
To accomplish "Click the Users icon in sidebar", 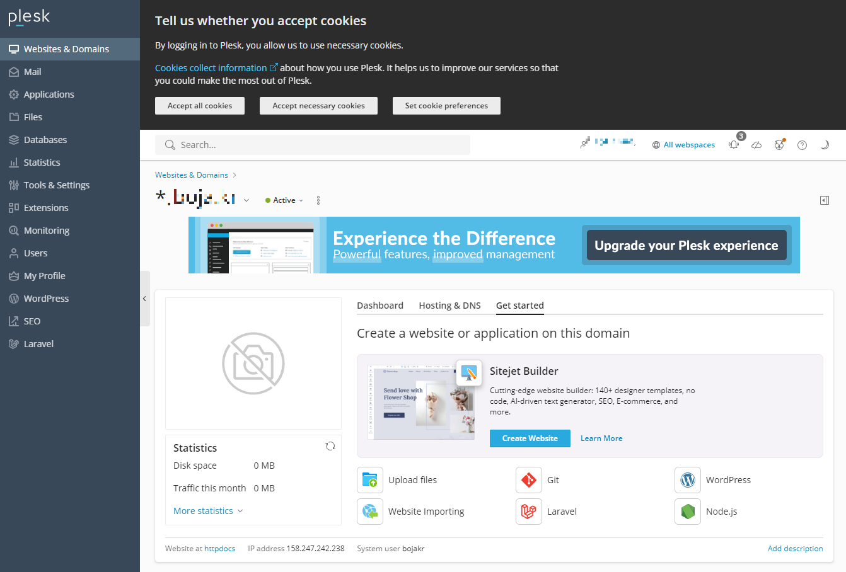I will (14, 253).
